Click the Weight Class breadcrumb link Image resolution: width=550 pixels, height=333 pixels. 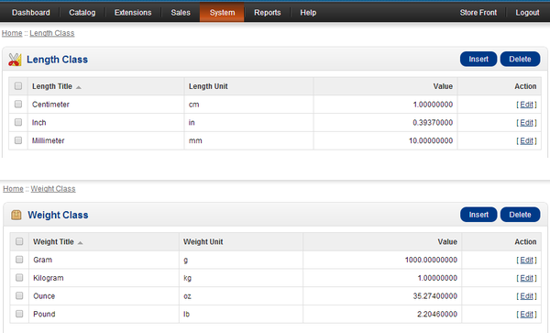click(x=53, y=189)
